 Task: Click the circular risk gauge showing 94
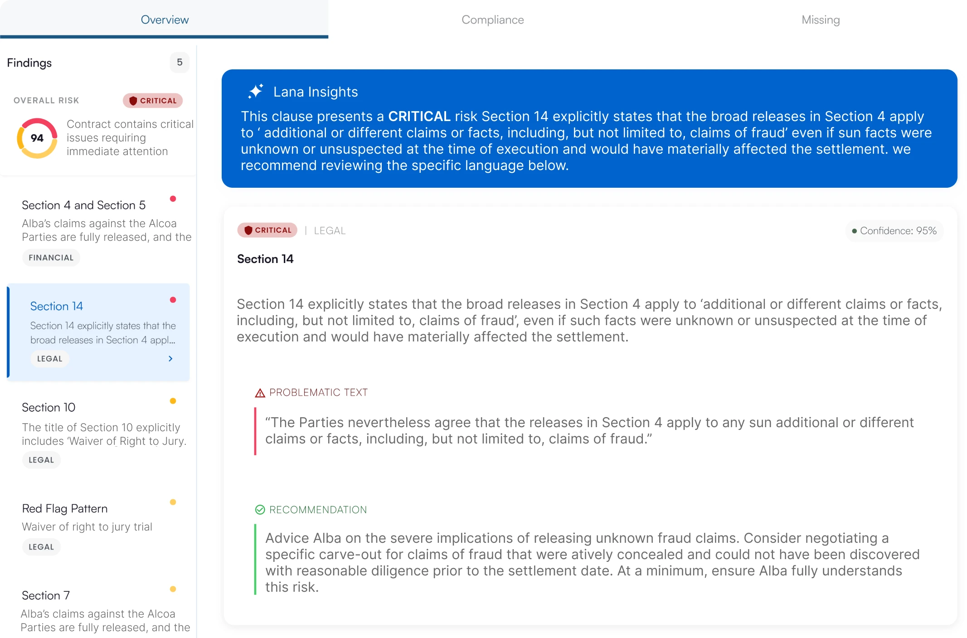tap(37, 137)
